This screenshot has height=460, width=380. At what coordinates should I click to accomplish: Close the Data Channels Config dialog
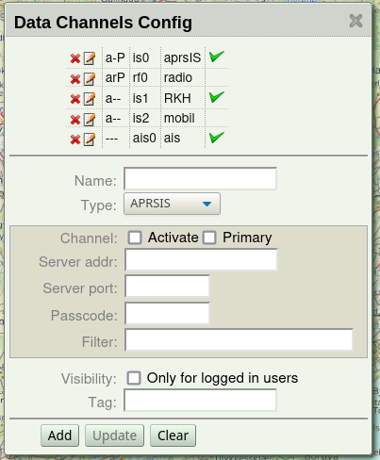point(355,21)
